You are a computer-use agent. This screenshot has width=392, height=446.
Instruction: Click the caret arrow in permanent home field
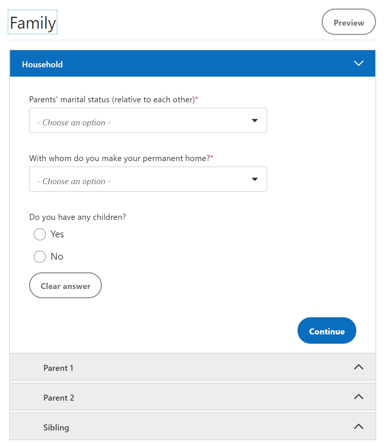click(255, 179)
